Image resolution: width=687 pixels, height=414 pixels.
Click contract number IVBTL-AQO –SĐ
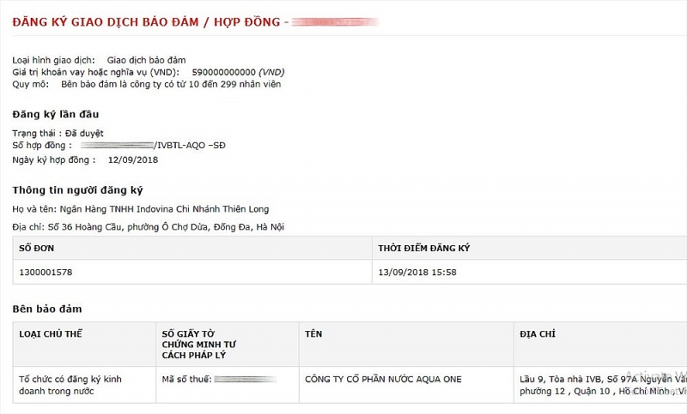pos(191,146)
